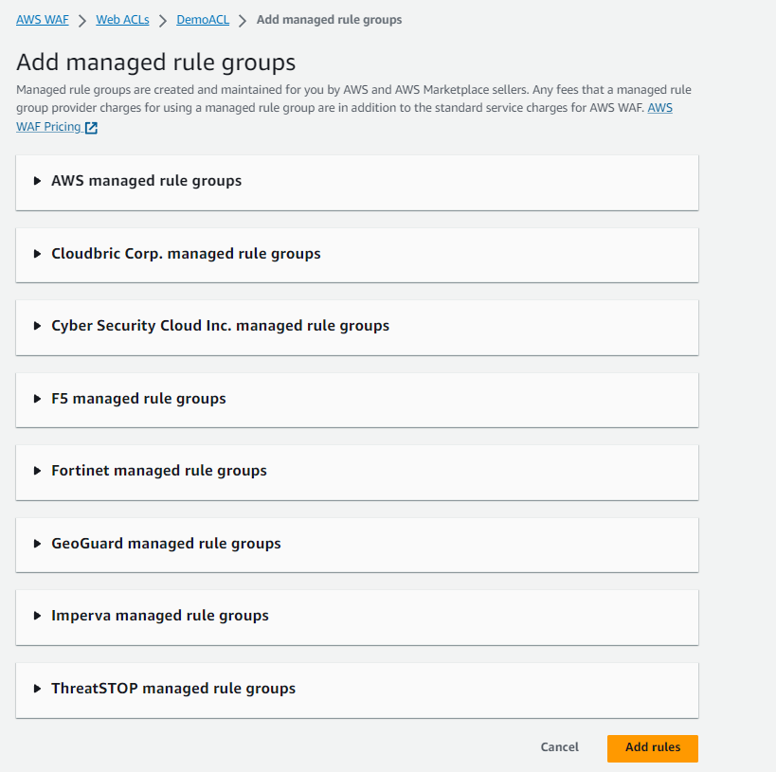
Task: Click the F5 managed rule groups title
Action: [138, 399]
